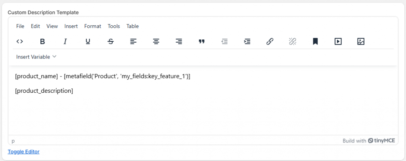Center align the text
Viewport: 406px width, 161px height.
point(156,41)
